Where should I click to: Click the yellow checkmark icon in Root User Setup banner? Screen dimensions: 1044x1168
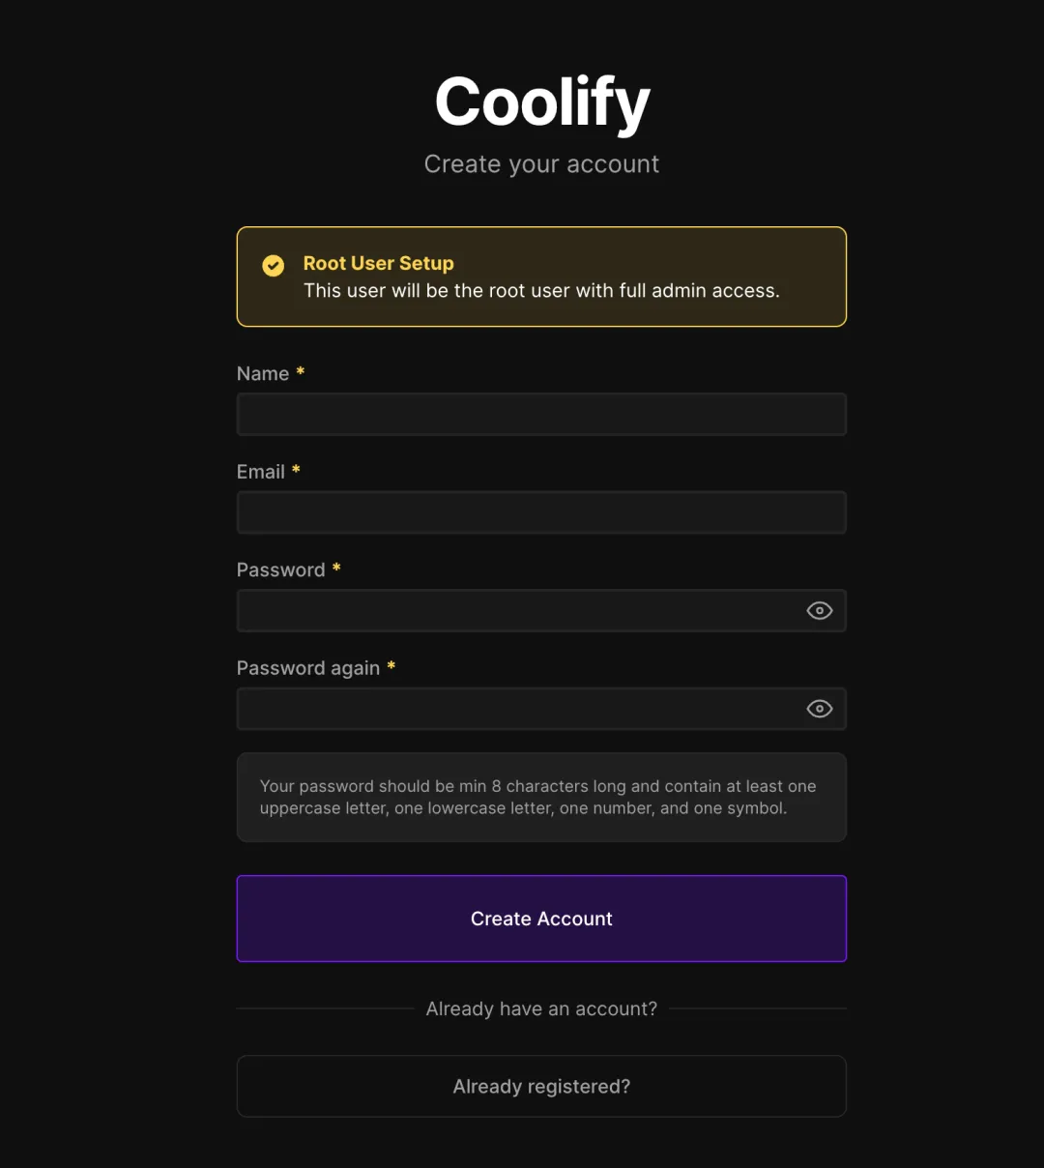tap(274, 265)
